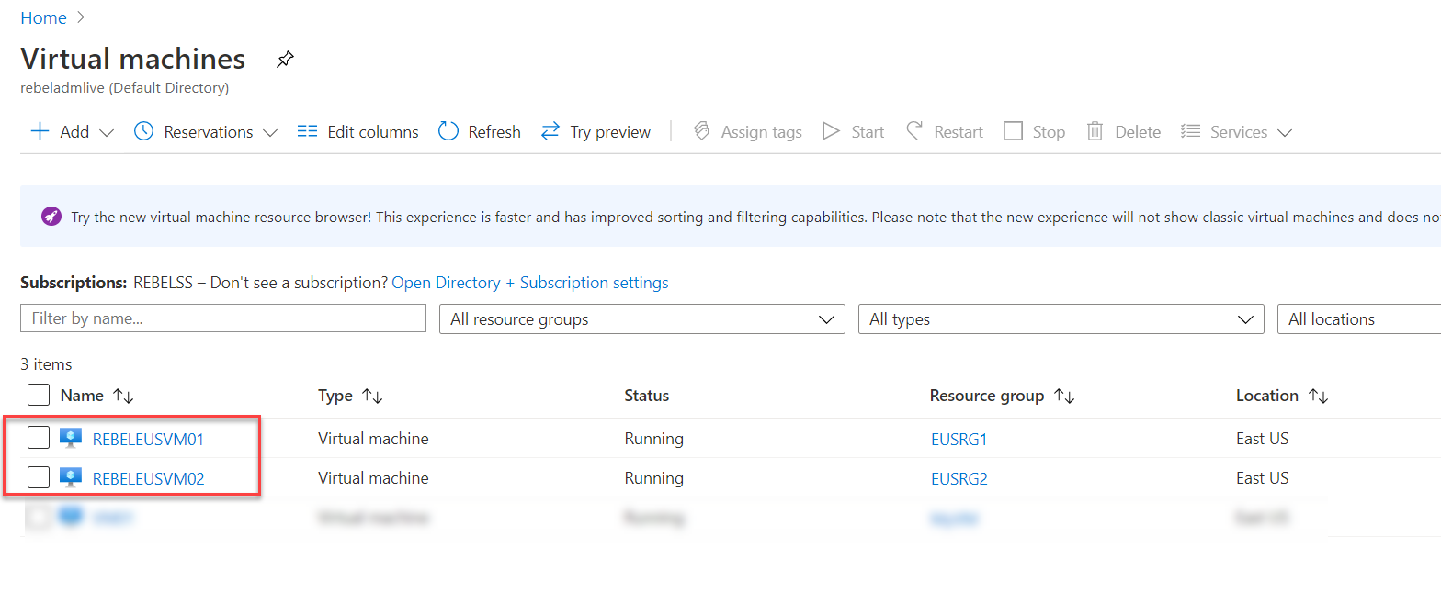Viewport: 1441px width, 592px height.
Task: Open the All resource groups dropdown
Action: pos(642,319)
